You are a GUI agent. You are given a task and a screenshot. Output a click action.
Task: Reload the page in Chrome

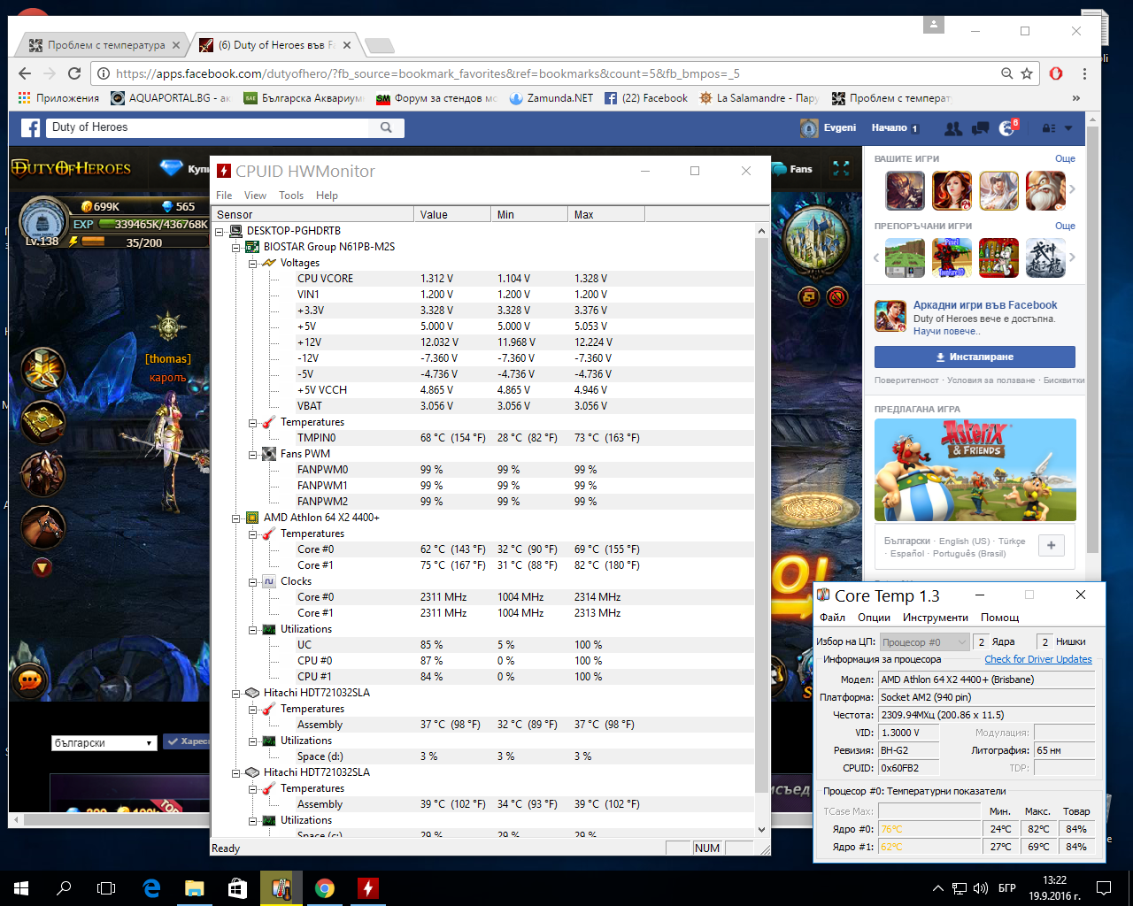pyautogui.click(x=74, y=73)
